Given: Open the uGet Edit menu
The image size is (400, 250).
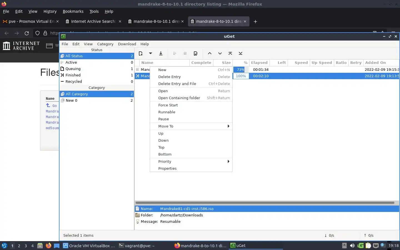Looking at the screenshot, I should click(x=76, y=44).
